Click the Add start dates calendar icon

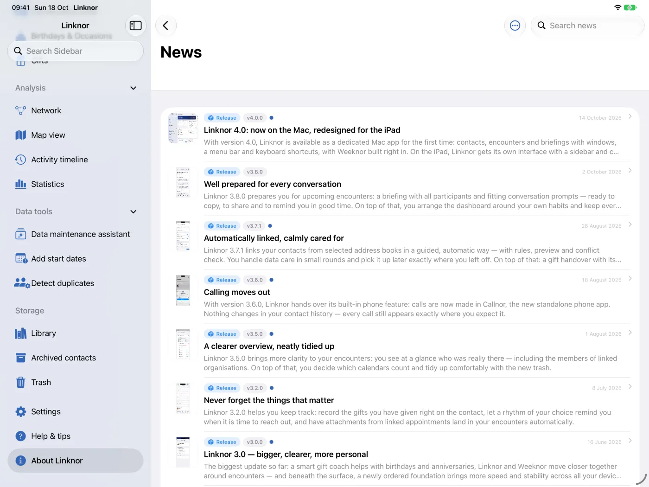[x=21, y=259]
